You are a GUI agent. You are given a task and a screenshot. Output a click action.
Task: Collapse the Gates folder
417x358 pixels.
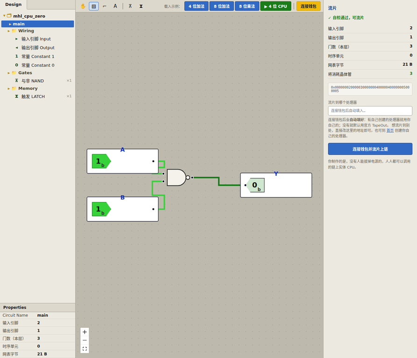click(8, 73)
